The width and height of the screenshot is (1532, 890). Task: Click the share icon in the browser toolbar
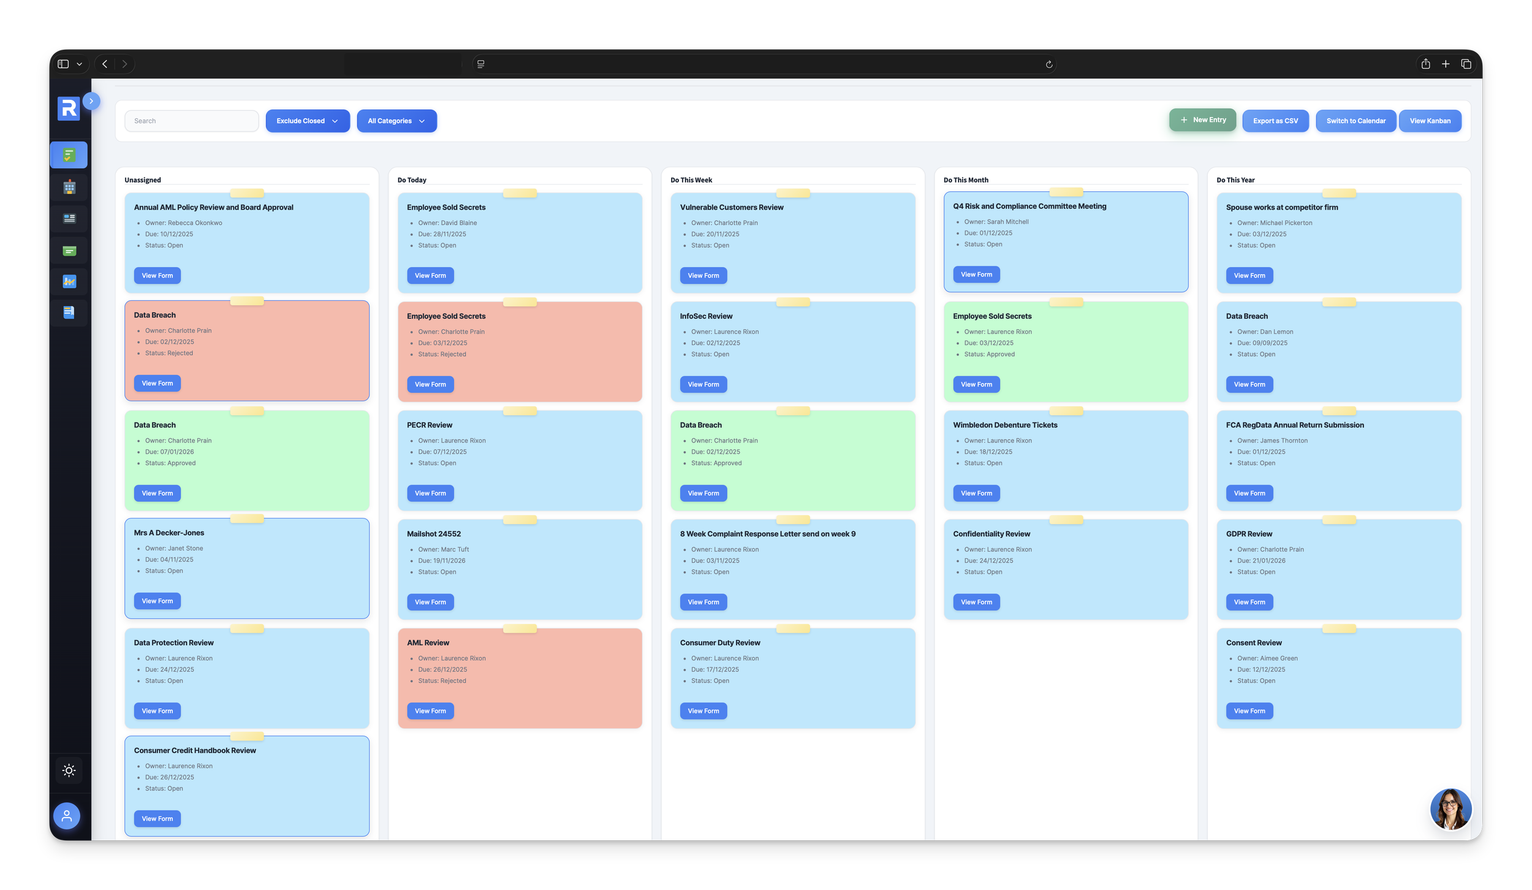point(1426,64)
